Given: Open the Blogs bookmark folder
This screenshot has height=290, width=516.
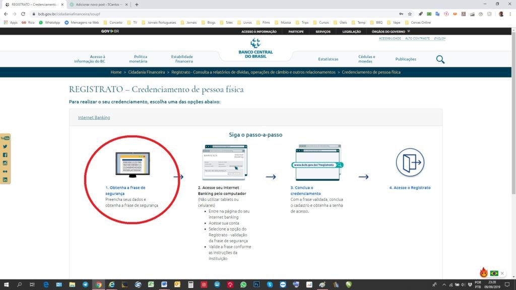Looking at the screenshot, I should pyautogui.click(x=208, y=22).
